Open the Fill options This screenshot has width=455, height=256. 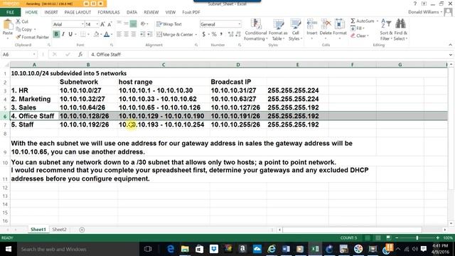pos(357,28)
